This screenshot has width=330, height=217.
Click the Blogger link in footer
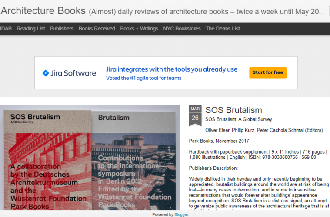(x=181, y=214)
